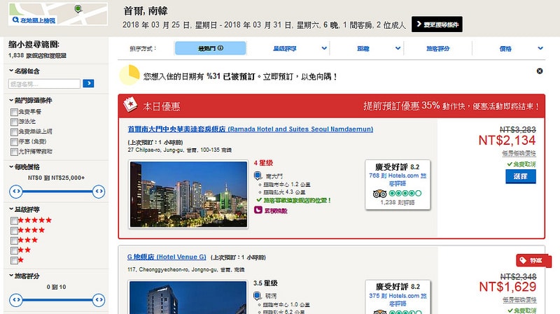Tick the 允許攜帶寵物 checkbox
This screenshot has height=314, width=560.
[14, 152]
